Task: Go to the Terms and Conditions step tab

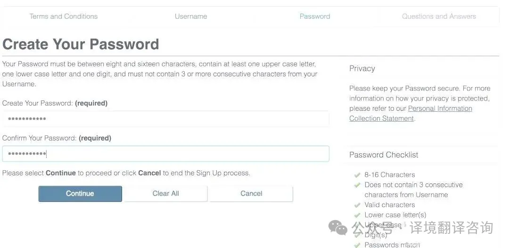Action: tap(64, 16)
